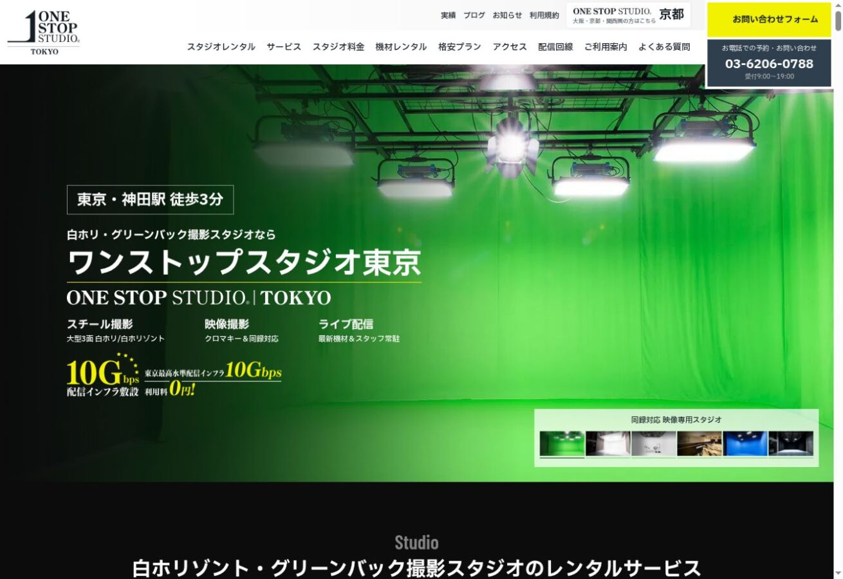This screenshot has width=843, height=579.
Task: Click the 白ホリゾント・グリーンバック撮影スタジオのレンタルサービス heading
Action: coord(416,568)
